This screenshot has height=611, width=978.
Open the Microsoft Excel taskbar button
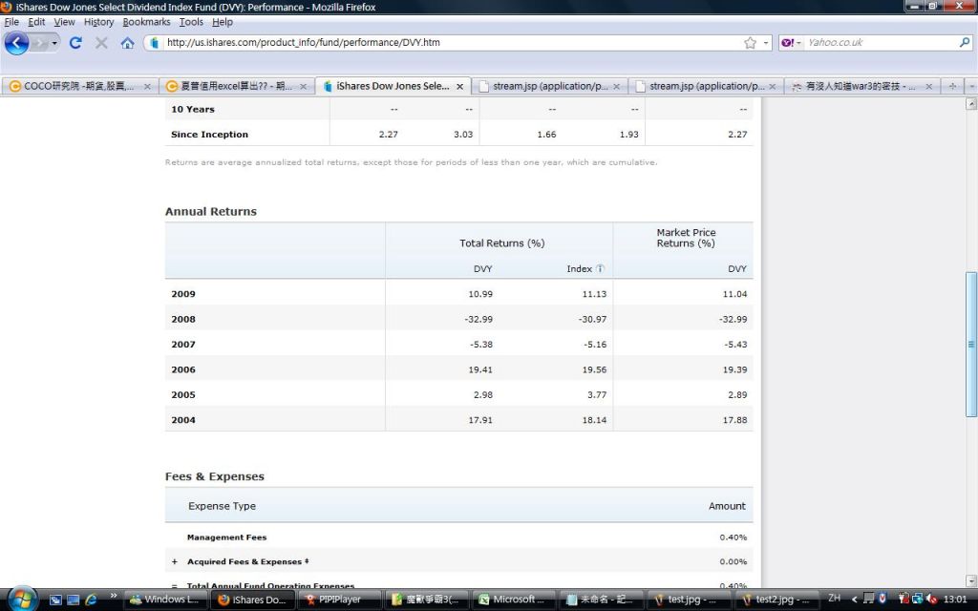[x=514, y=600]
